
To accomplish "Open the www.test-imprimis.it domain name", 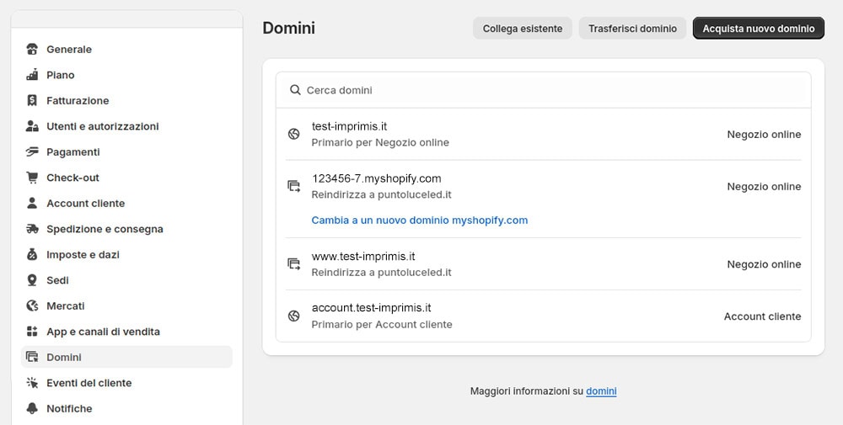I will (x=363, y=257).
